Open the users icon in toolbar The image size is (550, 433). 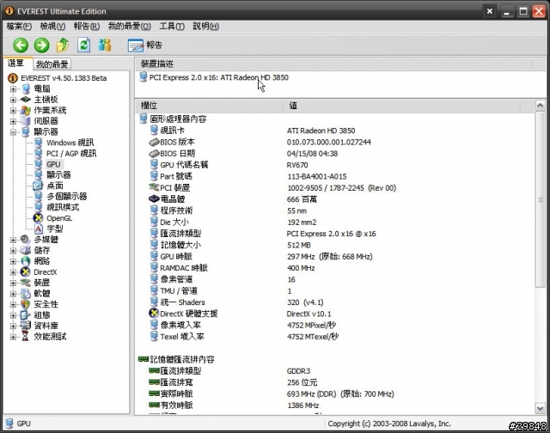click(x=105, y=45)
